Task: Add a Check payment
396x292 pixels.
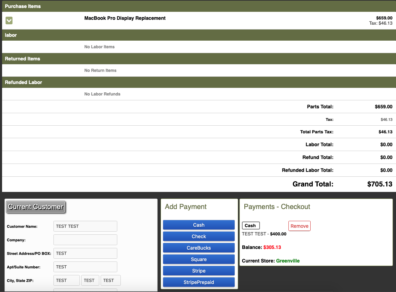Action: coord(199,236)
